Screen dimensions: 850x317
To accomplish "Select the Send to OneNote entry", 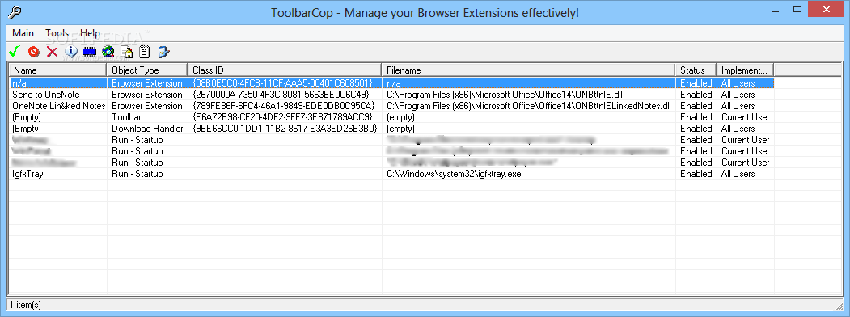I will tap(46, 95).
